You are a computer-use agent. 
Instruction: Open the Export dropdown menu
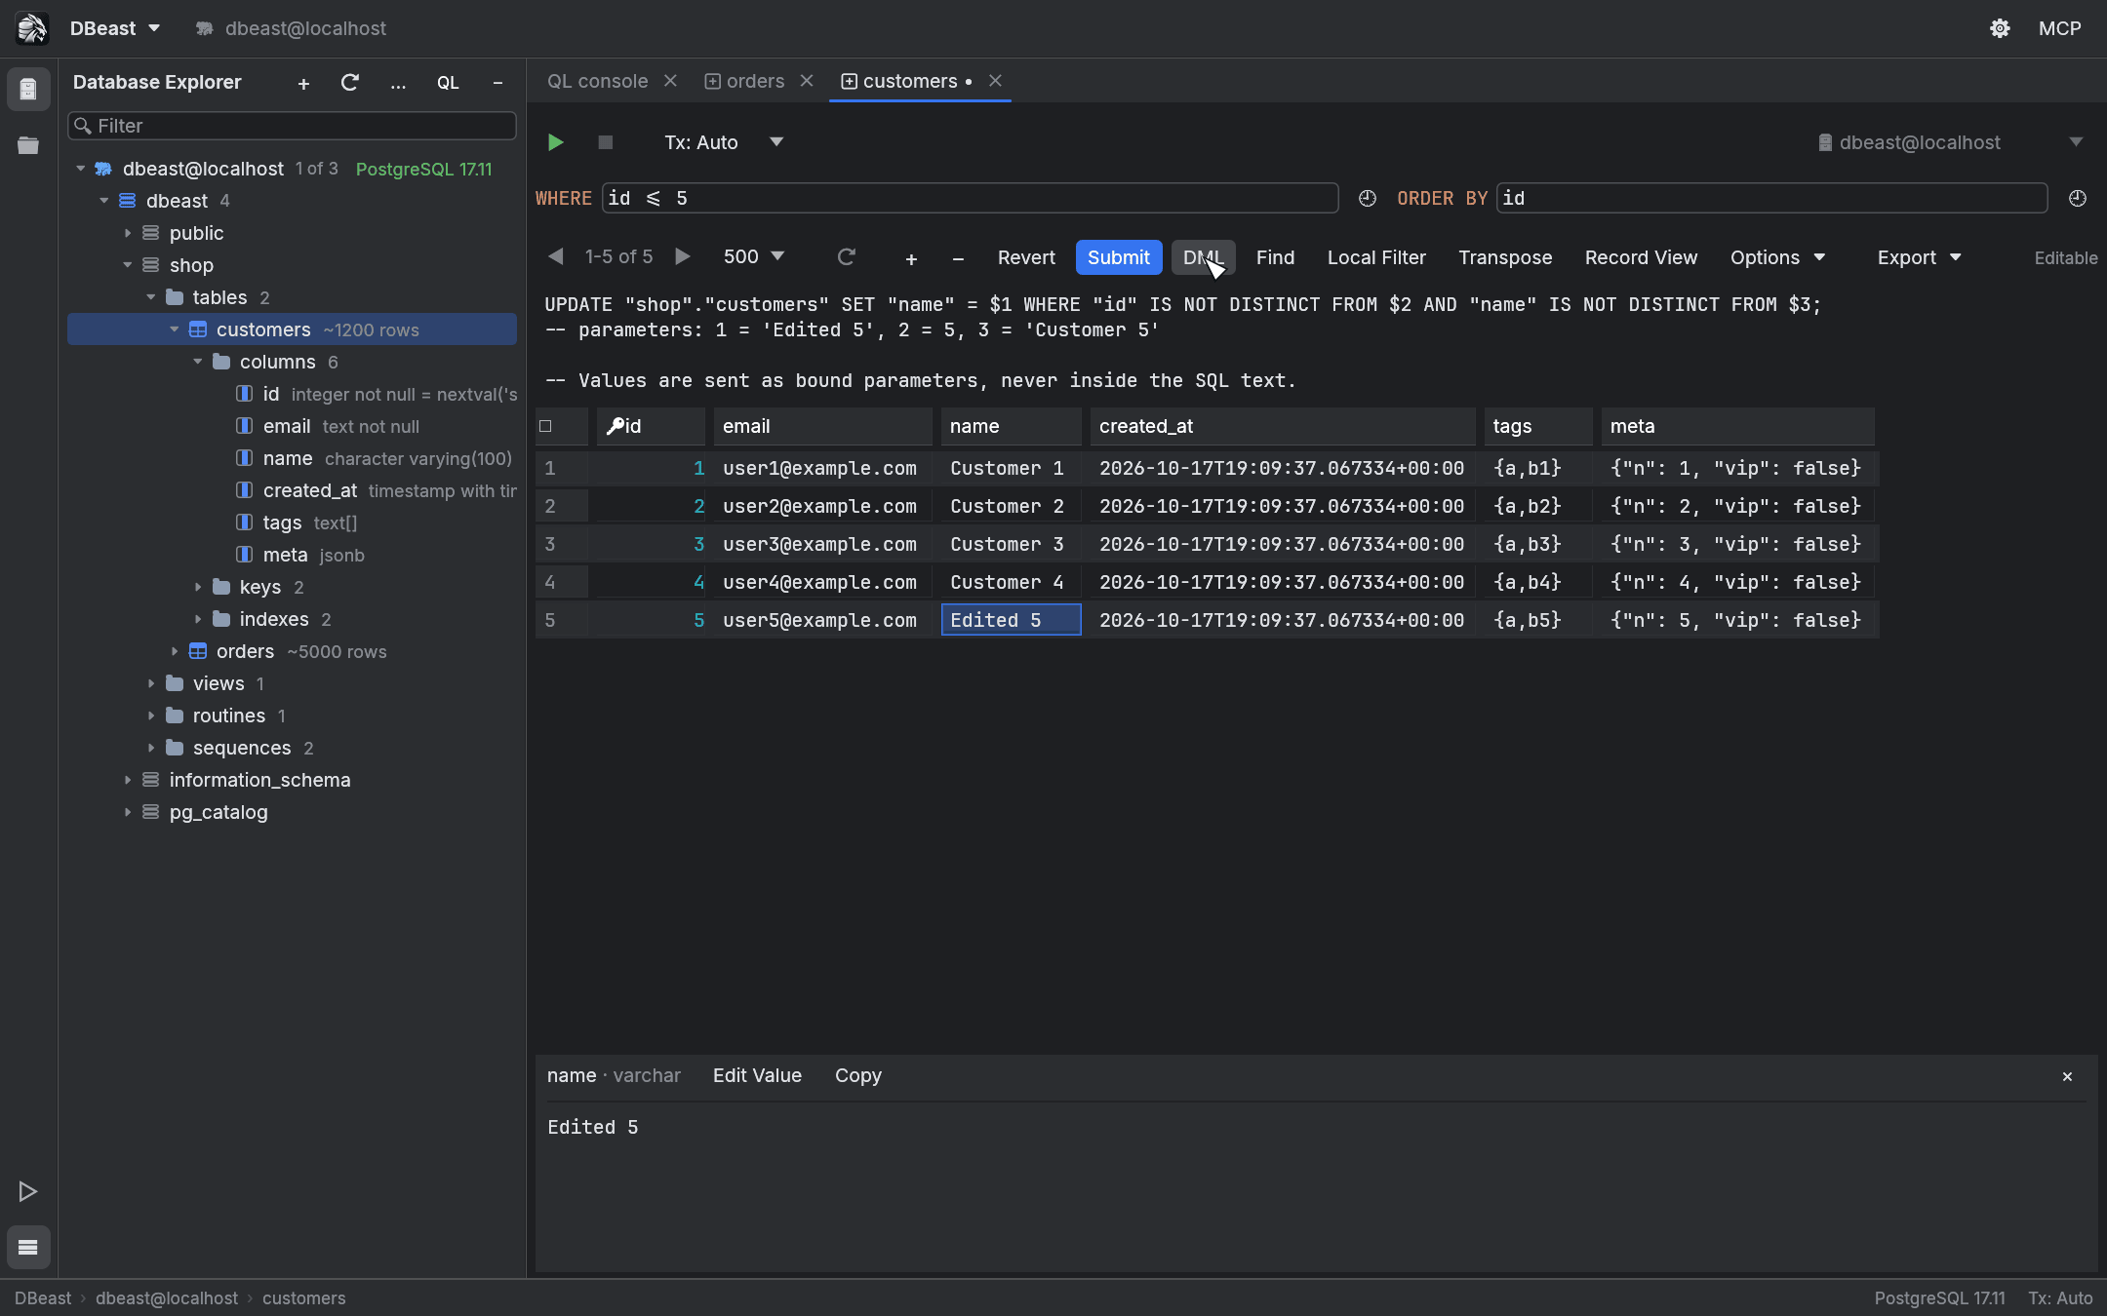click(1919, 257)
